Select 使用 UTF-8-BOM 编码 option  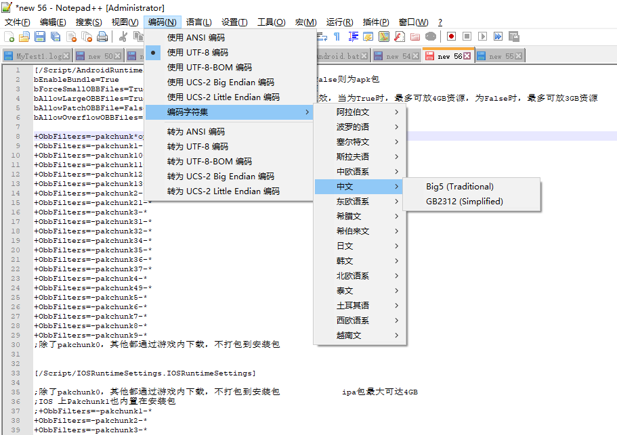tap(230, 67)
